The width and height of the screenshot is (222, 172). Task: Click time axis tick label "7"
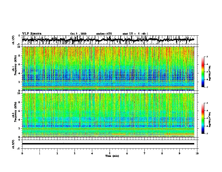click(145, 153)
